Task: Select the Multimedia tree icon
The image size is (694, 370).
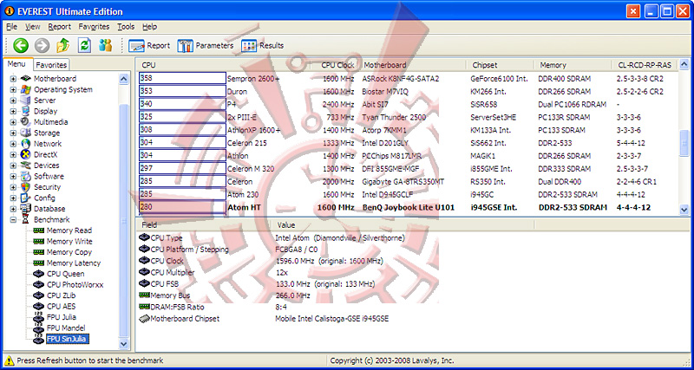Action: point(26,122)
